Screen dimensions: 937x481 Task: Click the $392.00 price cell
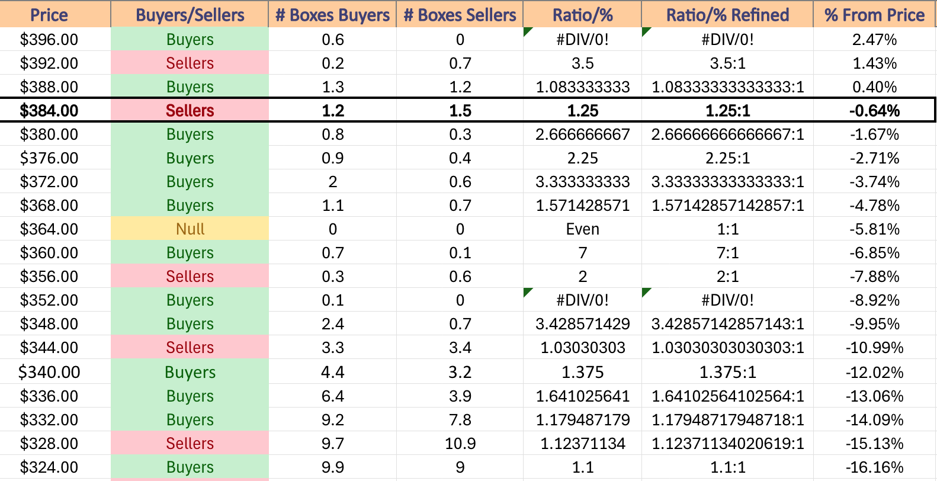55,63
